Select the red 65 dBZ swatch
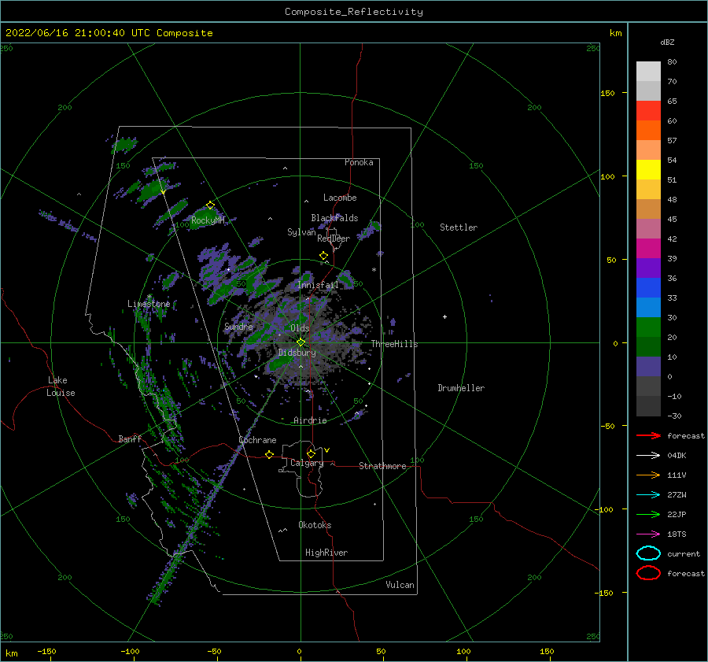 [x=648, y=110]
